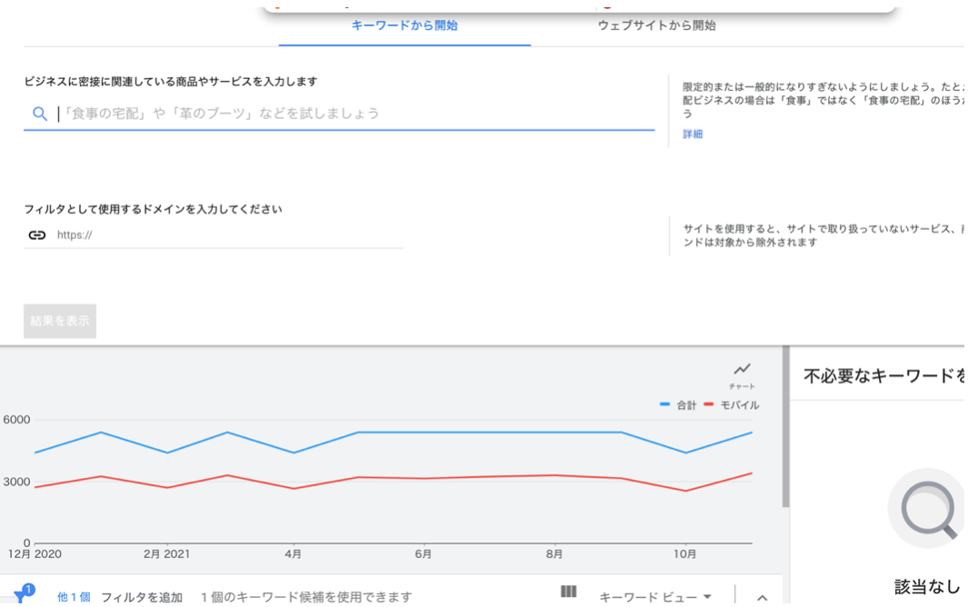Switch to キーワードから開始 tab
The image size is (978, 607).
pyautogui.click(x=404, y=25)
